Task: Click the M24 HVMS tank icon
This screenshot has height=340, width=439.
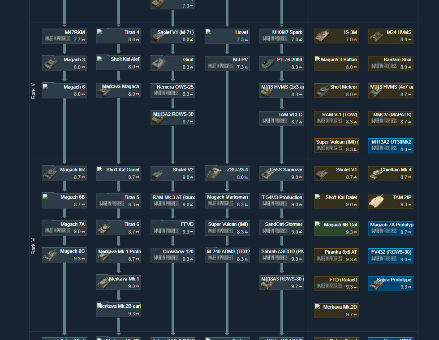Action: coord(376,37)
